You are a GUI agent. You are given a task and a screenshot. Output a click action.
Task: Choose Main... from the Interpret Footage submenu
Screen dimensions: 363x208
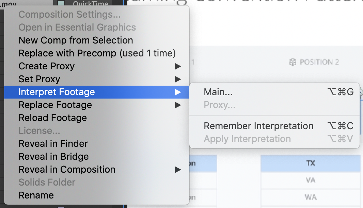tap(218, 92)
